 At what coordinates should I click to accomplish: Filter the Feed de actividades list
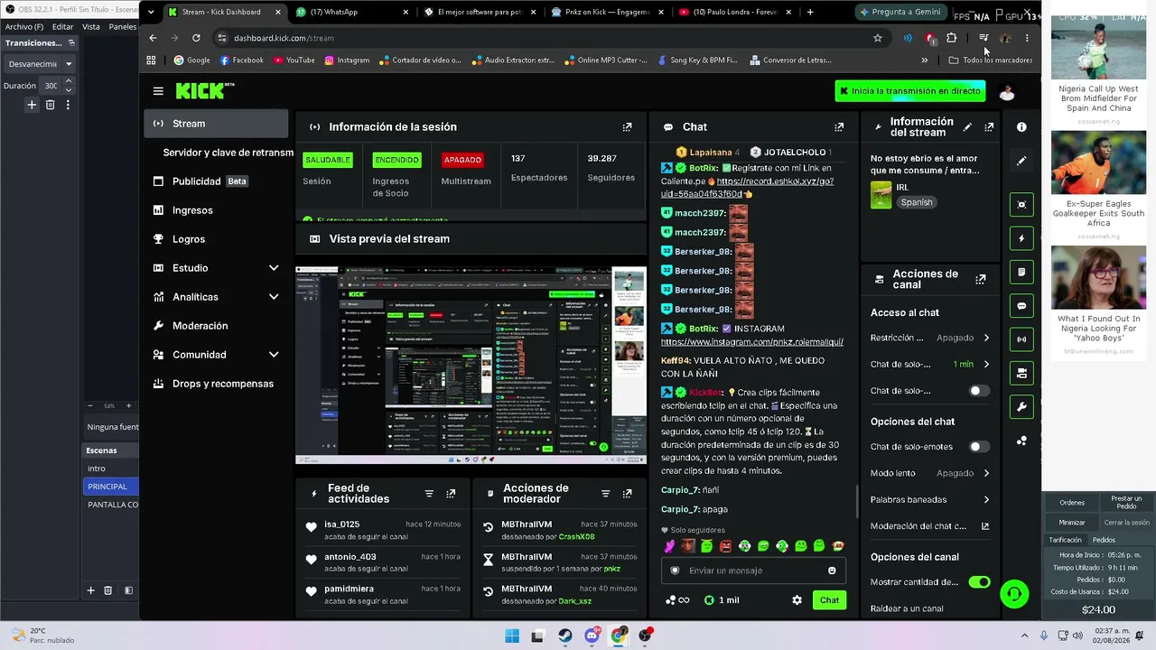(429, 494)
